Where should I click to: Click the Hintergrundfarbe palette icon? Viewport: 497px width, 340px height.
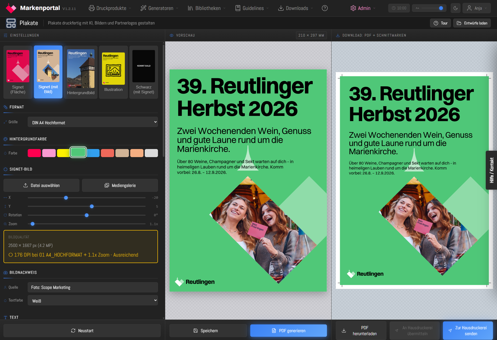click(x=5, y=139)
